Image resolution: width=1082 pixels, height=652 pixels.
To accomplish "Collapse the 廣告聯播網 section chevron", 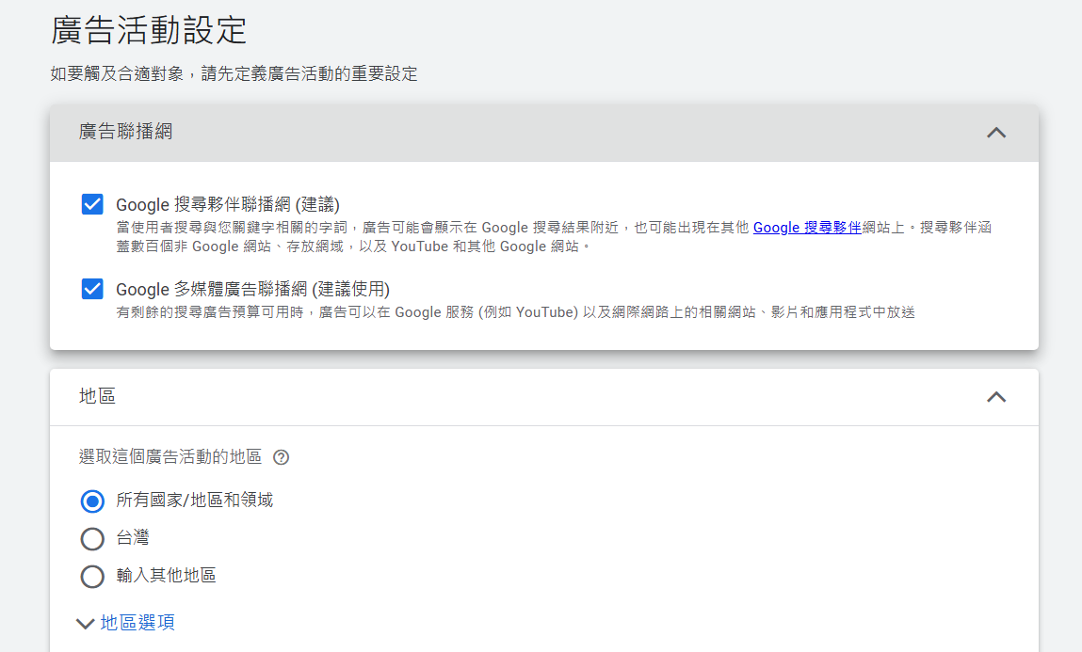I will point(995,133).
